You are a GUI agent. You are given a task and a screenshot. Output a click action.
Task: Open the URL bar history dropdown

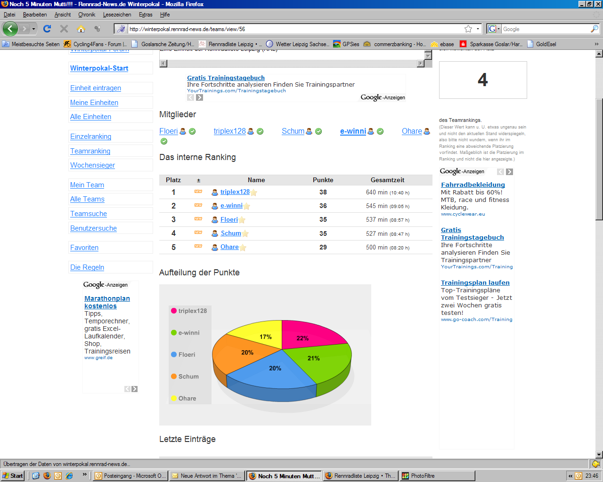(x=478, y=29)
